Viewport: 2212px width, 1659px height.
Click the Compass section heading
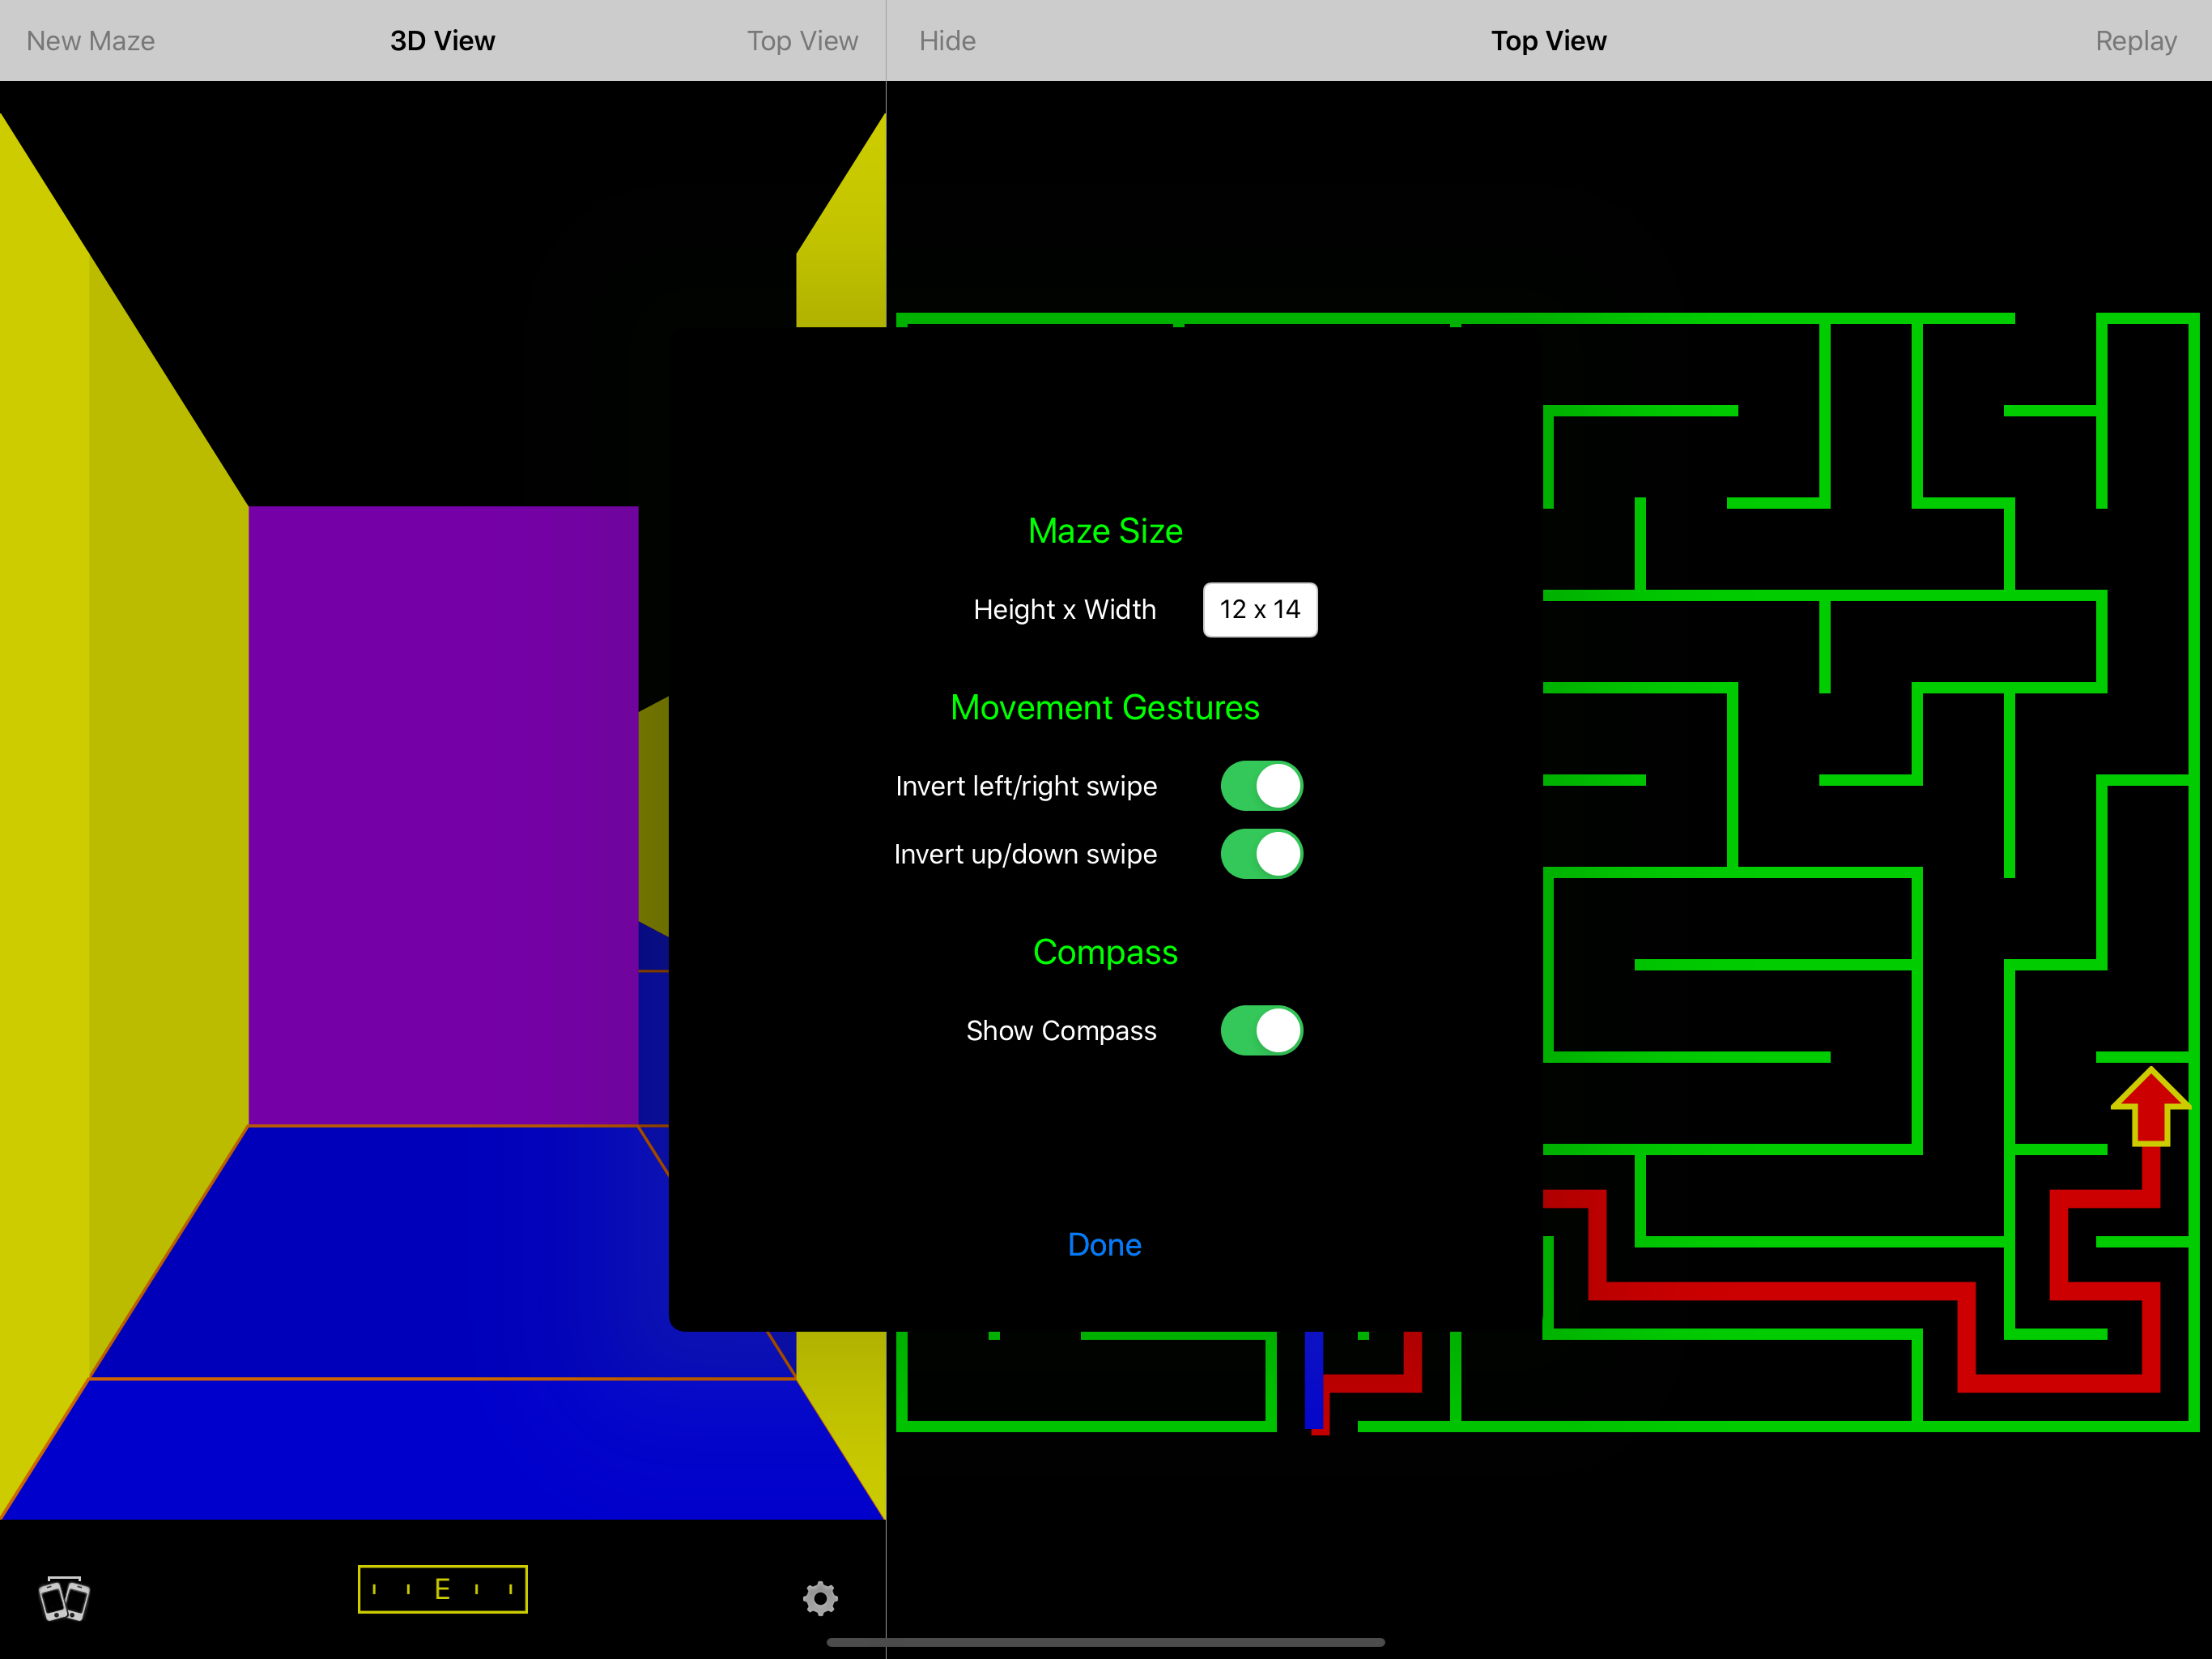1105,952
